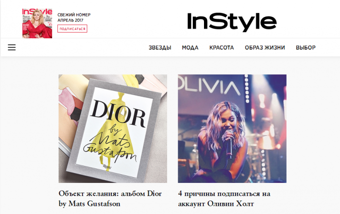Click 'аккаунт Оливии Холт' headline line
The width and height of the screenshot is (340, 214).
(x=216, y=204)
